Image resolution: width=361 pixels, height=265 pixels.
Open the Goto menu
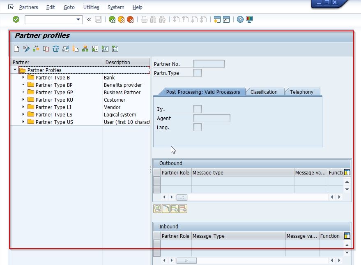click(69, 7)
